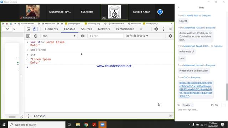Click the console Filter input field
This screenshot has width=228, height=128.
106,36
